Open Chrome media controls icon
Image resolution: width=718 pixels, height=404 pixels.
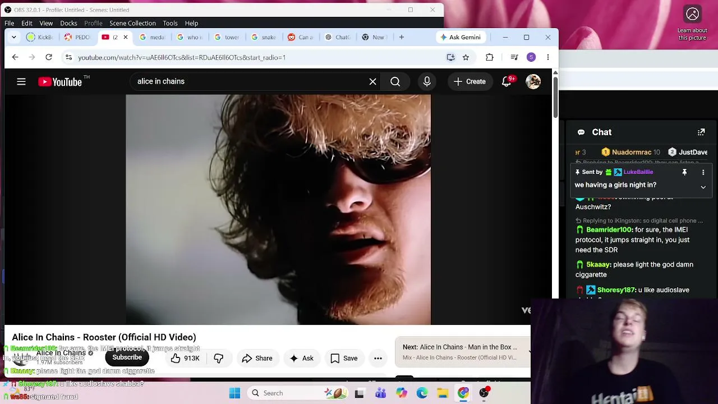click(514, 57)
